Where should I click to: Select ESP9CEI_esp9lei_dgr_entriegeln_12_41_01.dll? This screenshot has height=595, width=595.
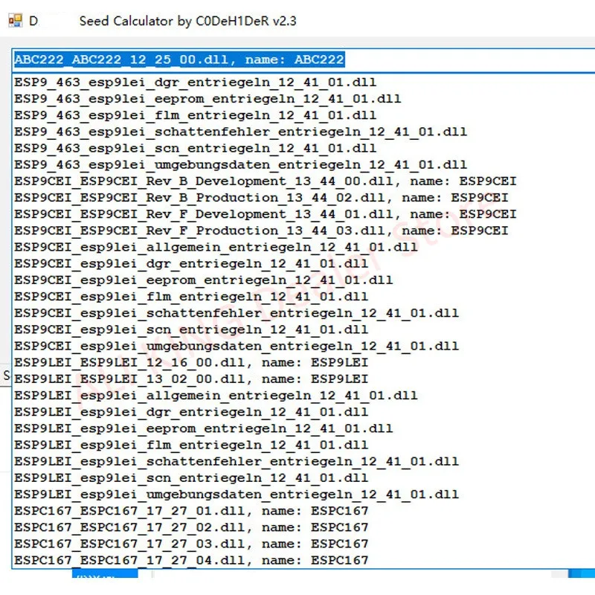point(191,264)
